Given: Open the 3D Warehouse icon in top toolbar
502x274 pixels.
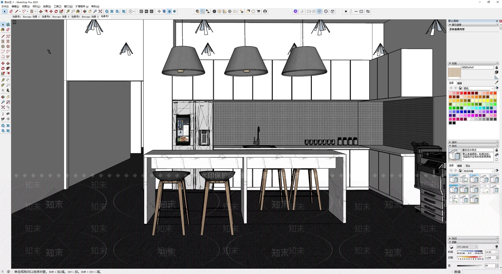Looking at the screenshot, I should (x=107, y=11).
